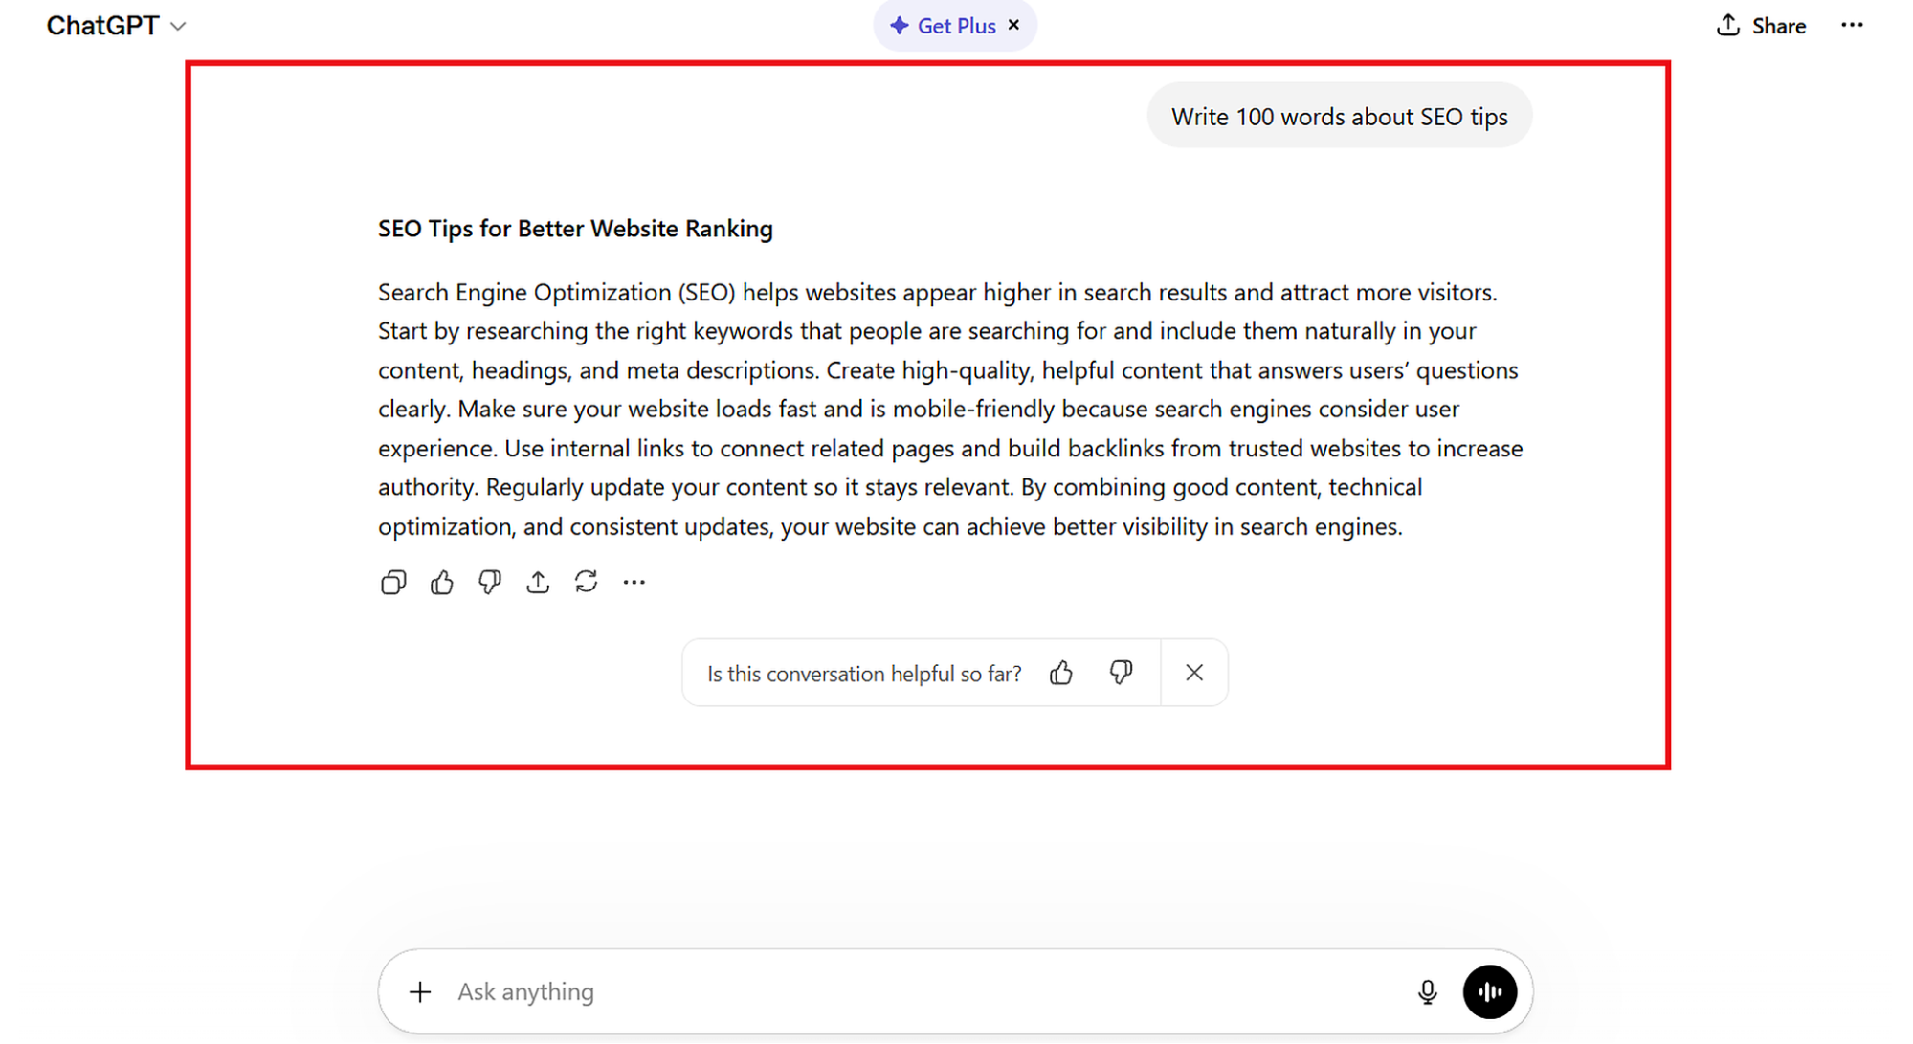Copy the SEO tips response
The image size is (1913, 1044).
[x=392, y=582]
